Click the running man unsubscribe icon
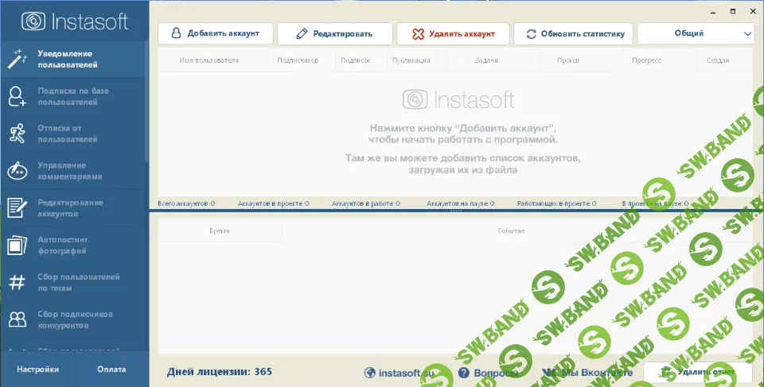 (18, 134)
